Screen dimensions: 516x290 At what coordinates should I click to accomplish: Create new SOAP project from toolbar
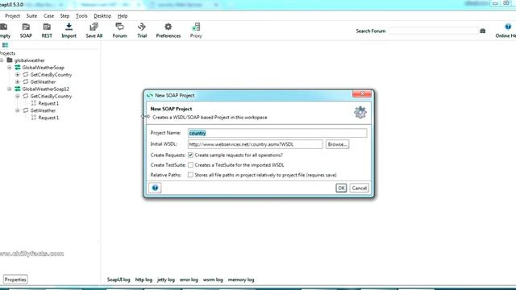coord(26,27)
